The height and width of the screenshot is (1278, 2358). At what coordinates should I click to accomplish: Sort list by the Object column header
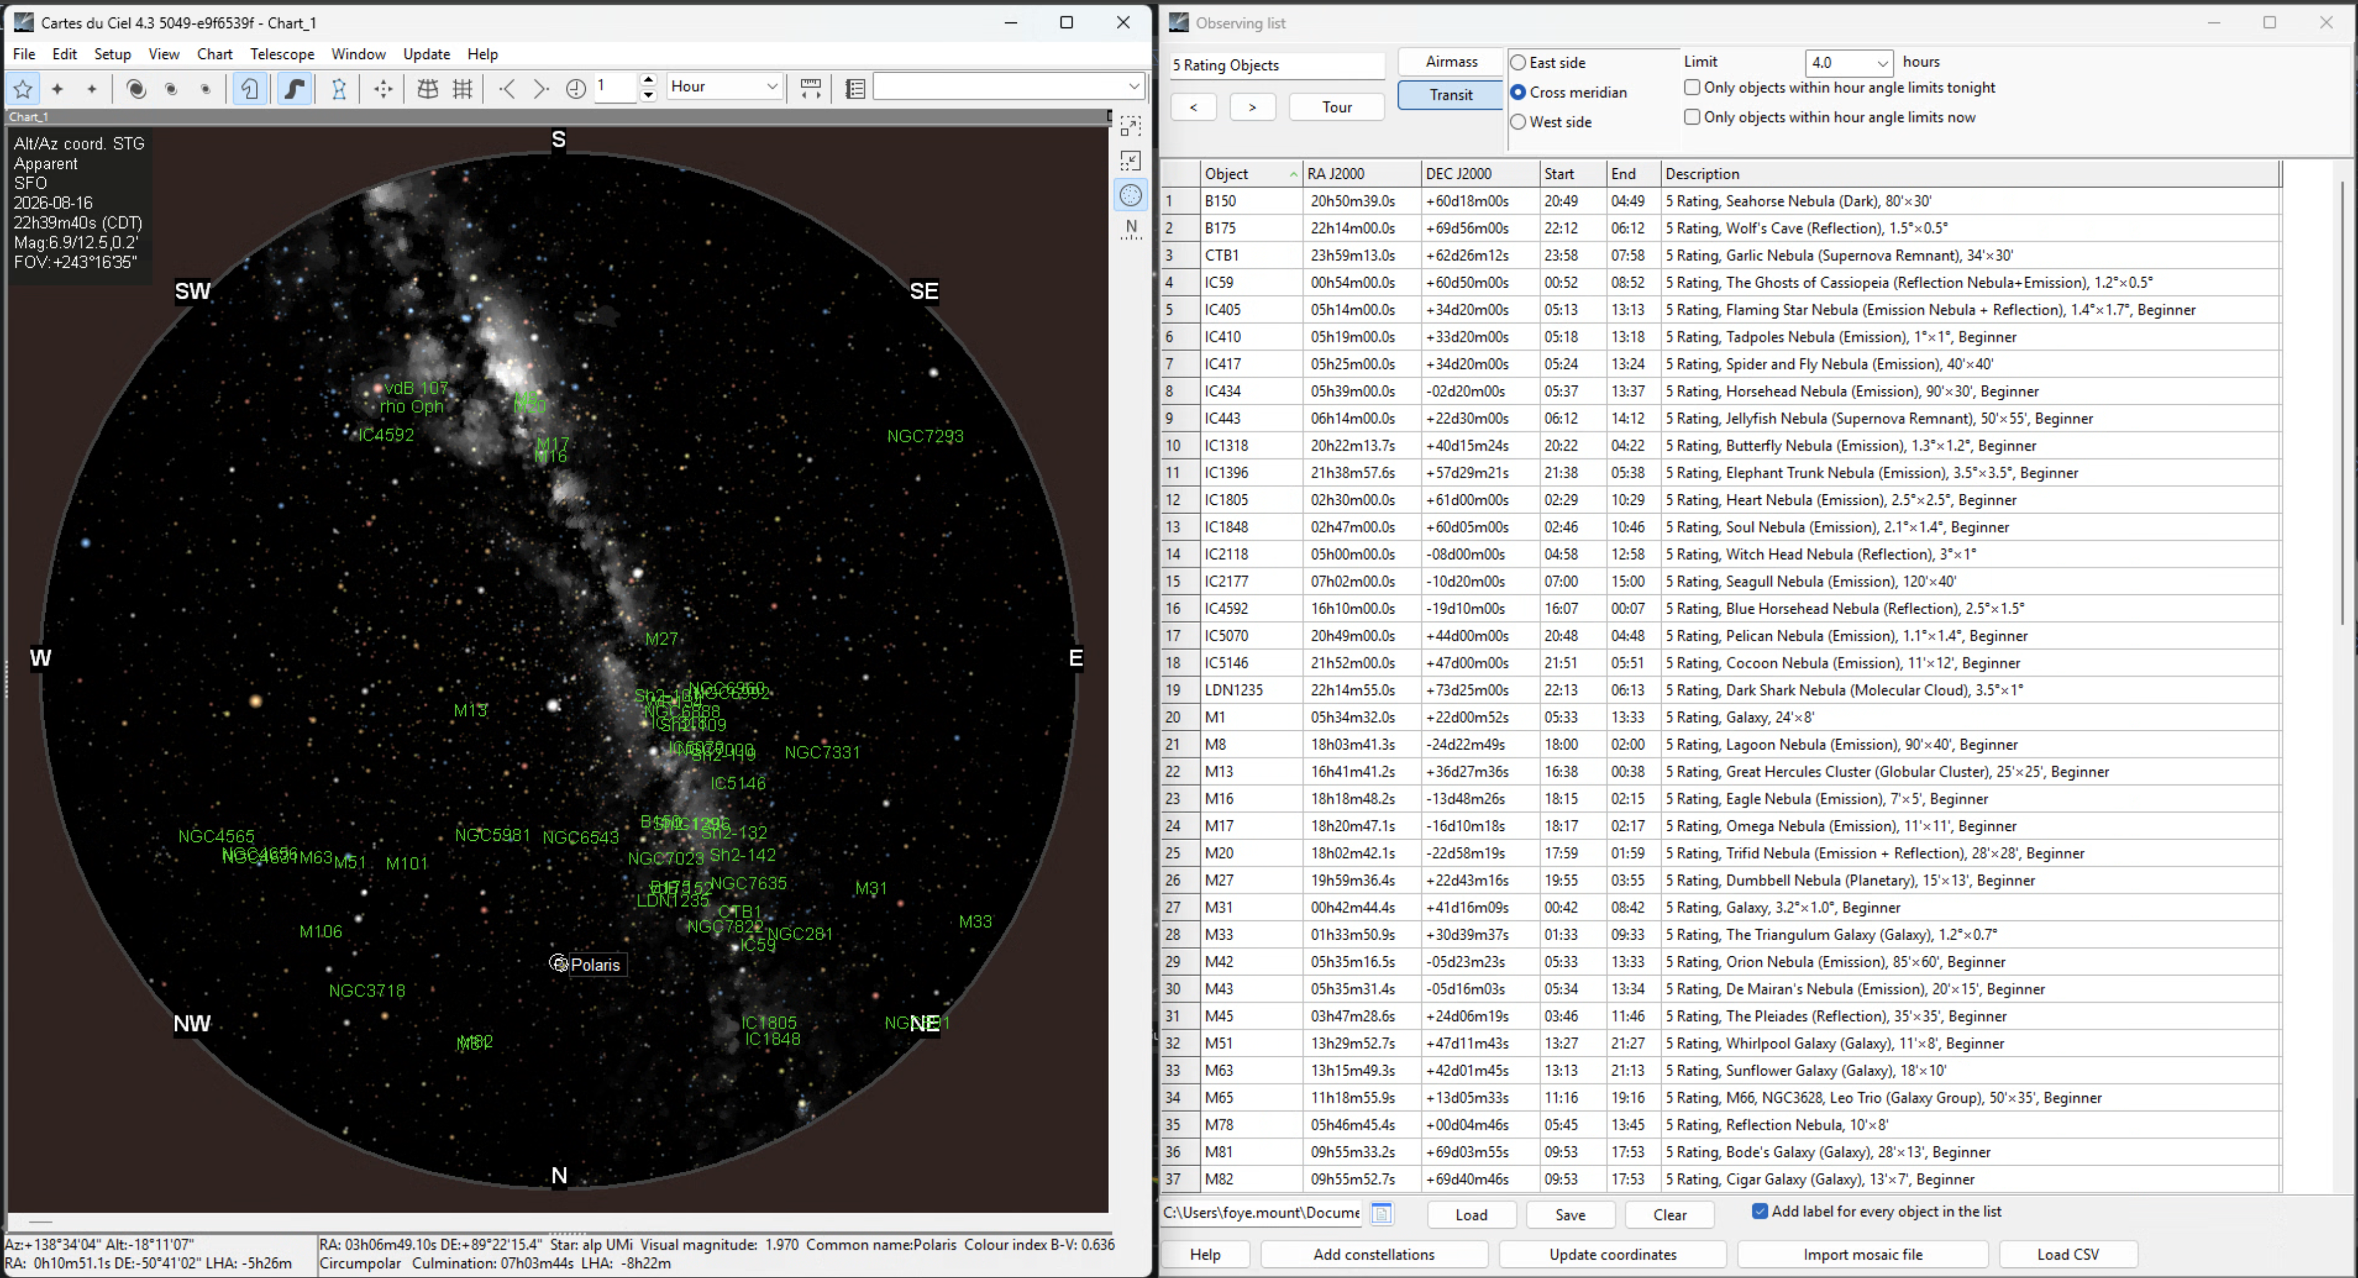pyautogui.click(x=1251, y=174)
